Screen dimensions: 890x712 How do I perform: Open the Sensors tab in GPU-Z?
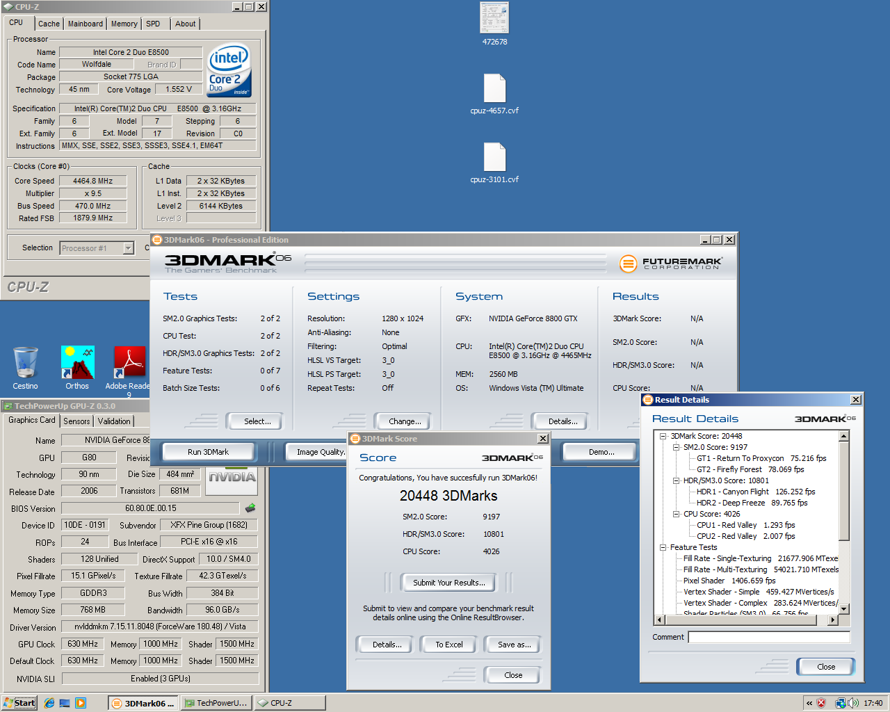pyautogui.click(x=76, y=421)
